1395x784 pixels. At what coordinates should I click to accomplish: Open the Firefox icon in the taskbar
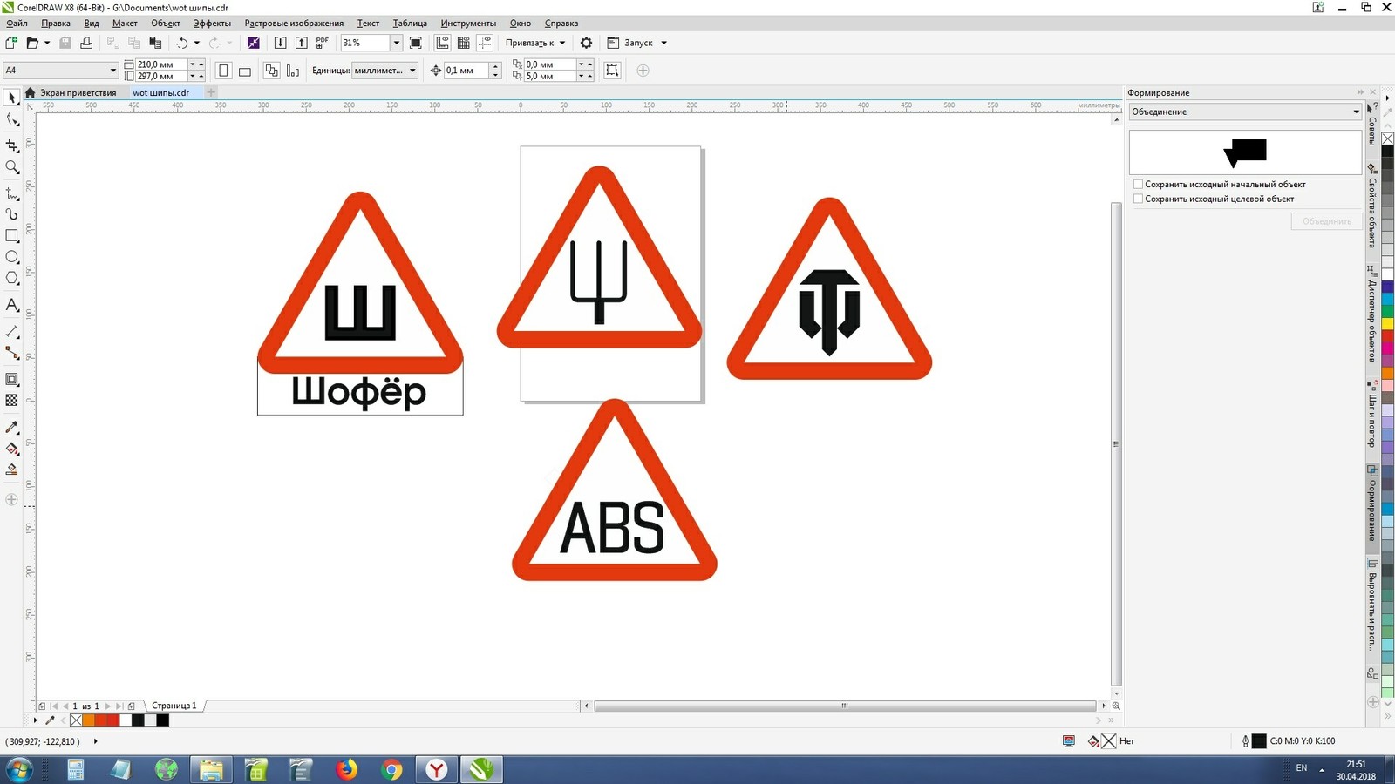(346, 769)
